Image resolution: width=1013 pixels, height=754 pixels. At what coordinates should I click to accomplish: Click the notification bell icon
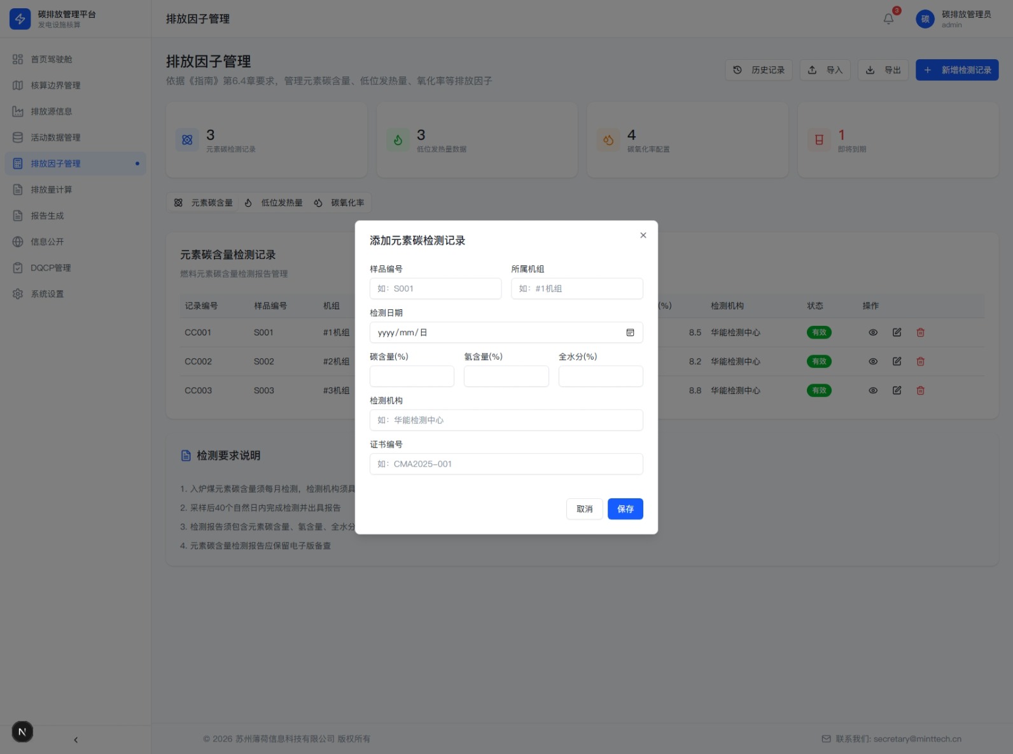click(888, 19)
